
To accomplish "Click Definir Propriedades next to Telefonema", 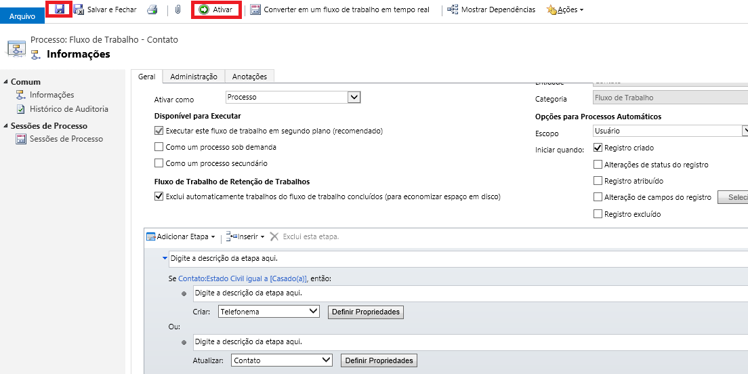I will click(366, 312).
